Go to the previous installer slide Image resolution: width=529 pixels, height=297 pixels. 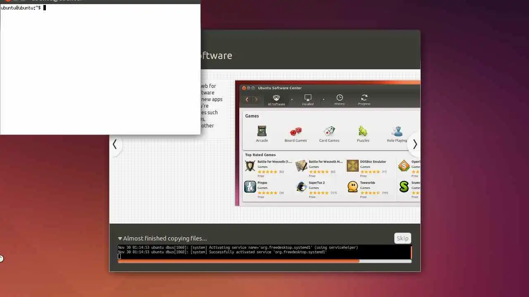(x=115, y=144)
